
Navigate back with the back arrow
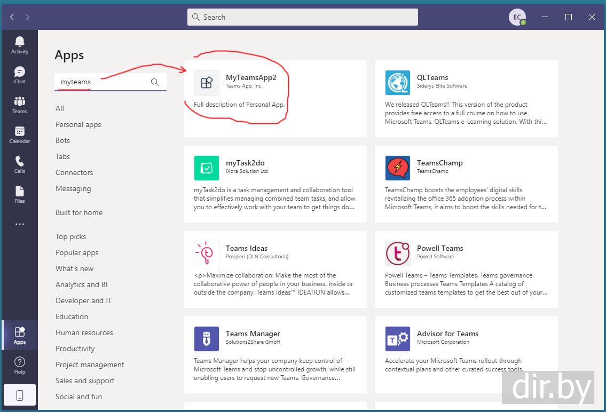(x=12, y=17)
